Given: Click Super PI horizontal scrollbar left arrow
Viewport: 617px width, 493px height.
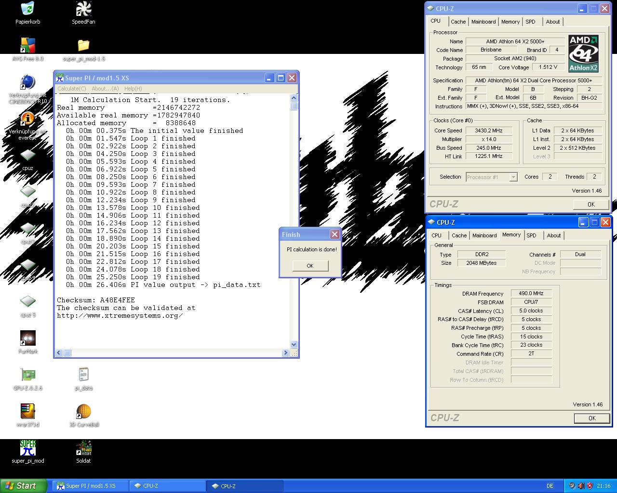Looking at the screenshot, I should click(x=59, y=353).
